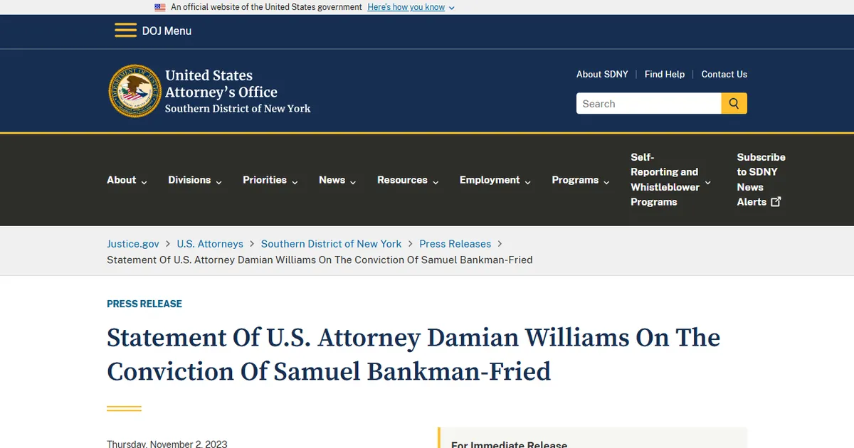Click the date Thursday, November 2, 2023
This screenshot has width=854, height=448.
tap(167, 444)
